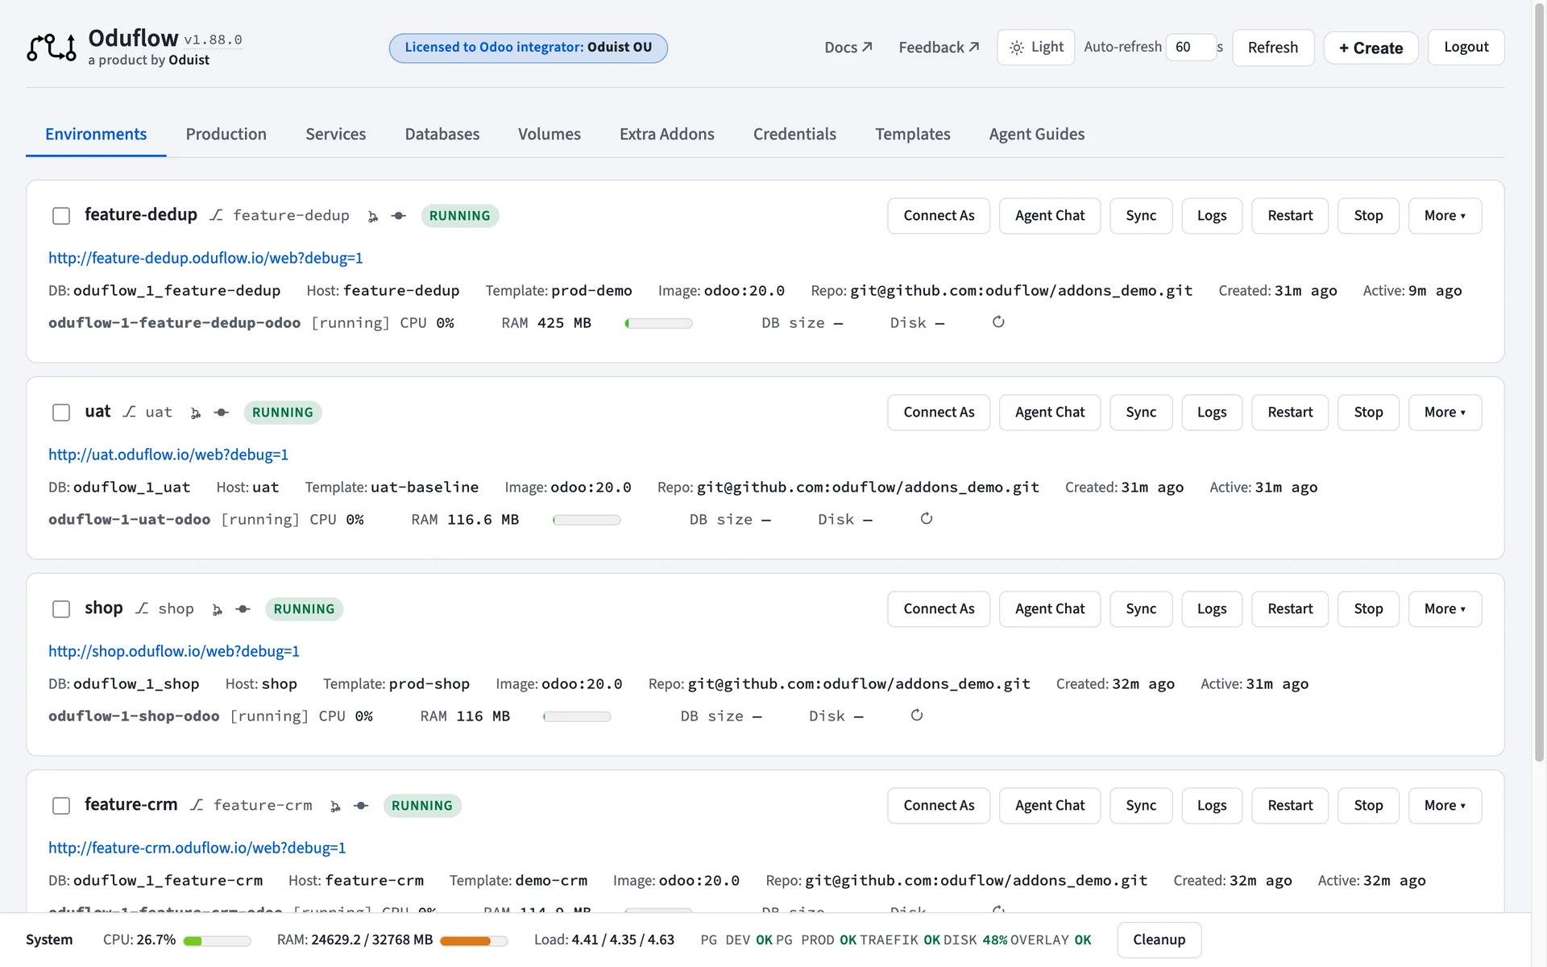The image size is (1547, 967).
Task: Switch to the Databases tab
Action: (x=442, y=134)
